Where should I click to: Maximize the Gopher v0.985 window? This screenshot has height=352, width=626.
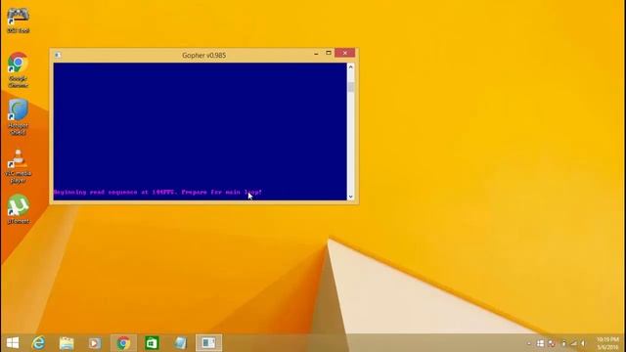(x=329, y=53)
